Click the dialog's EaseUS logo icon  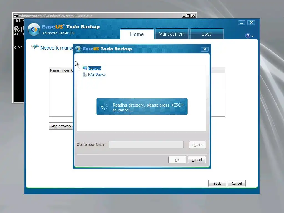78,49
